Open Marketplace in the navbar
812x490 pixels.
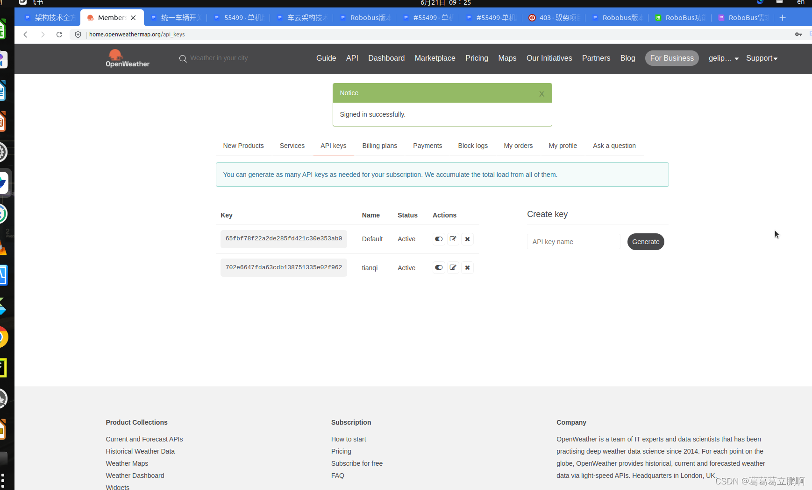(435, 58)
